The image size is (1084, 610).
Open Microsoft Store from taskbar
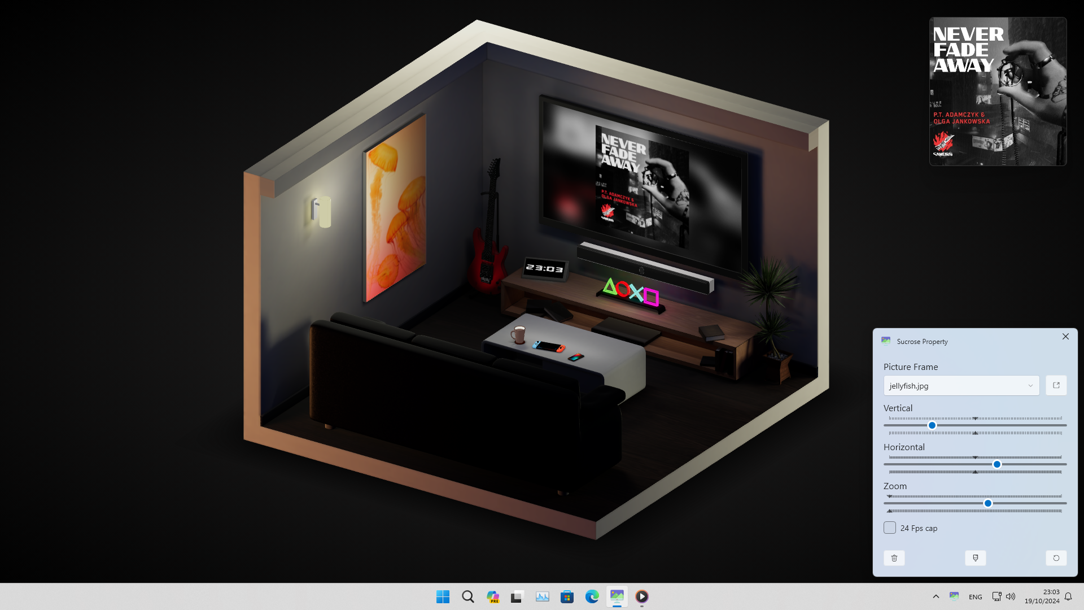(x=567, y=596)
